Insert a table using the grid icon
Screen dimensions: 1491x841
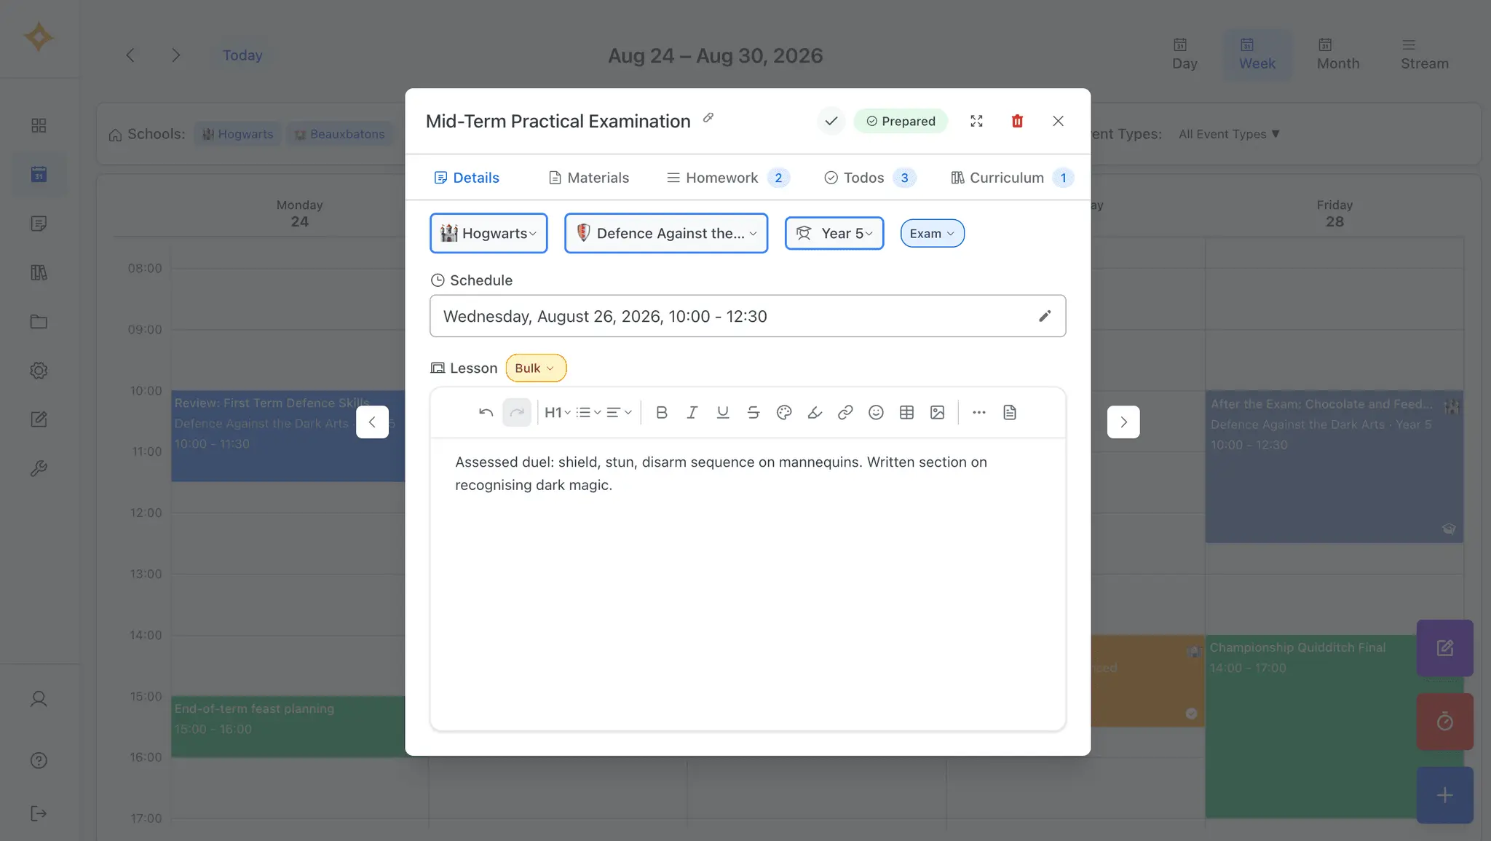click(x=906, y=413)
